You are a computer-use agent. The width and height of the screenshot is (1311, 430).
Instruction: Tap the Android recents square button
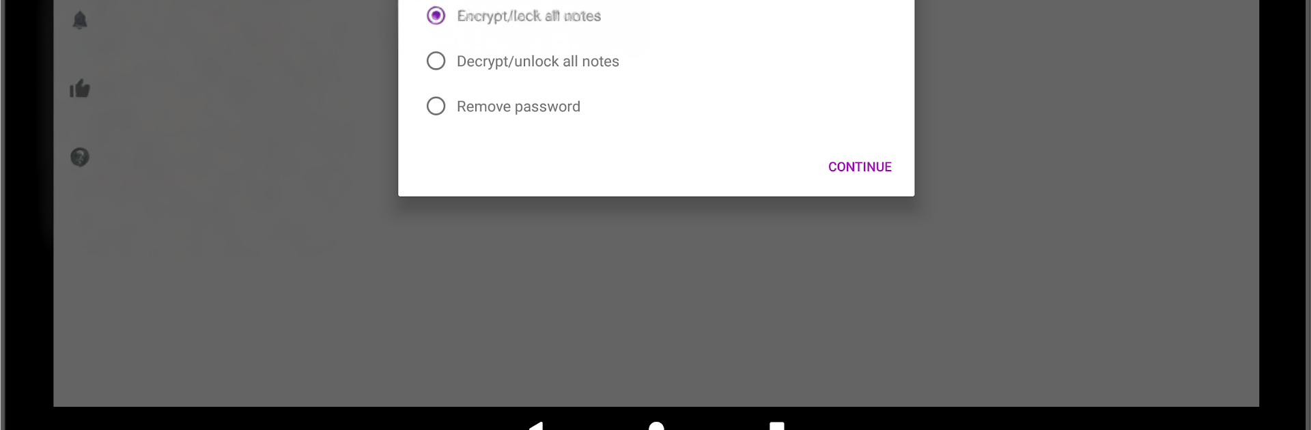pos(776,426)
